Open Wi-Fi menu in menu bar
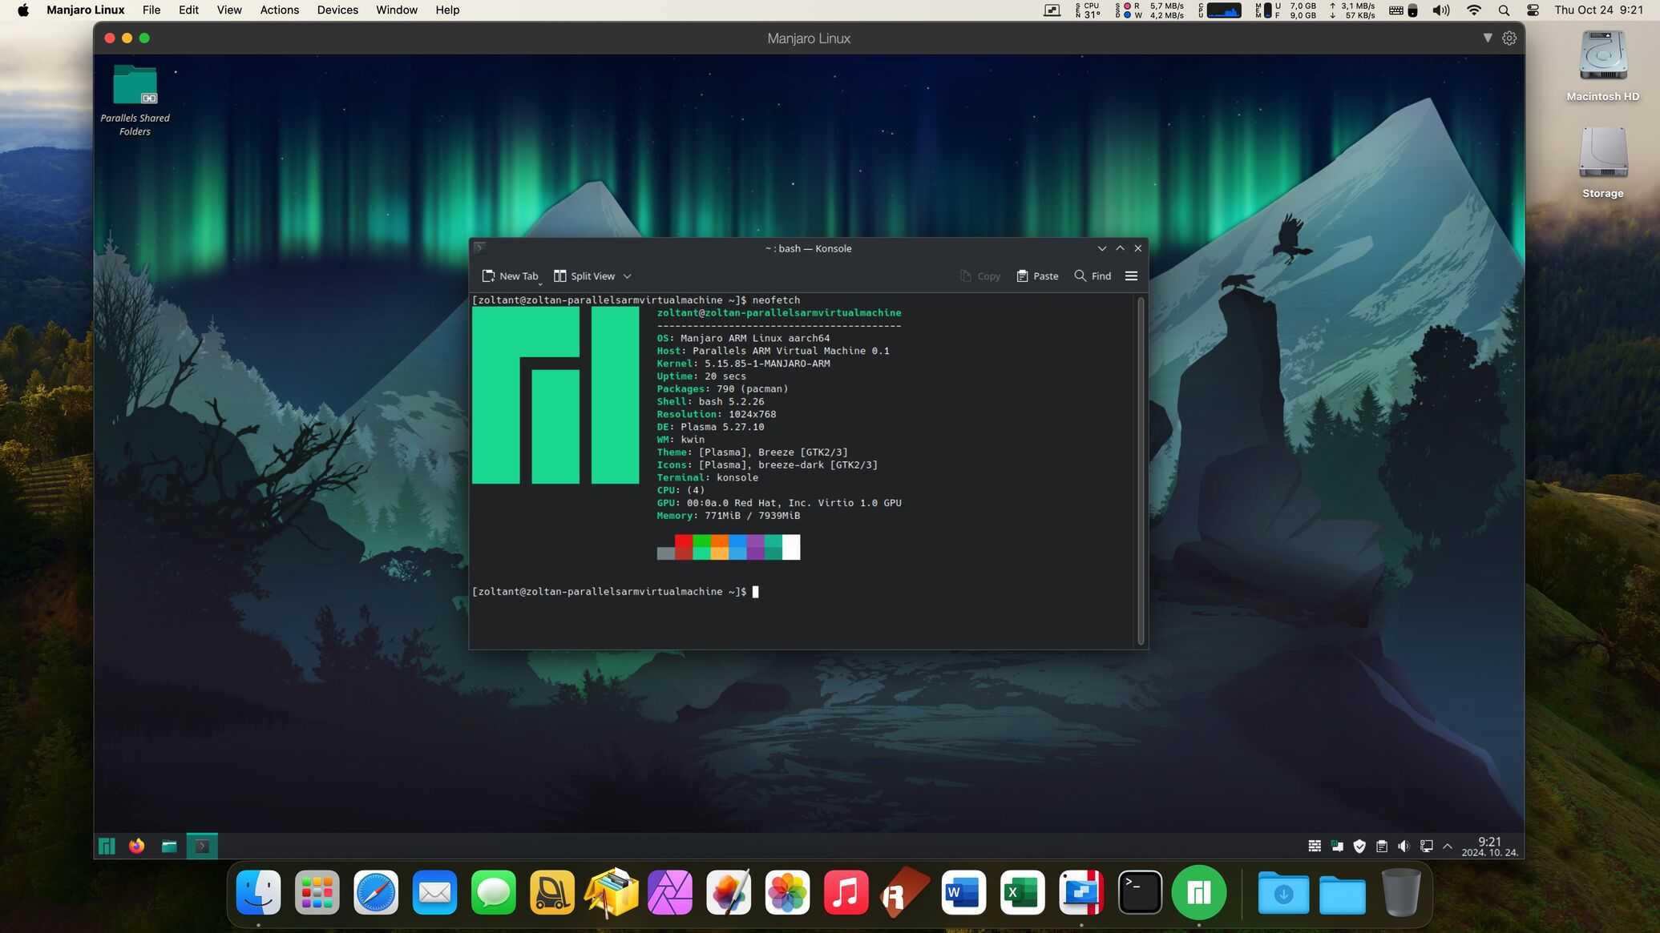 tap(1474, 10)
